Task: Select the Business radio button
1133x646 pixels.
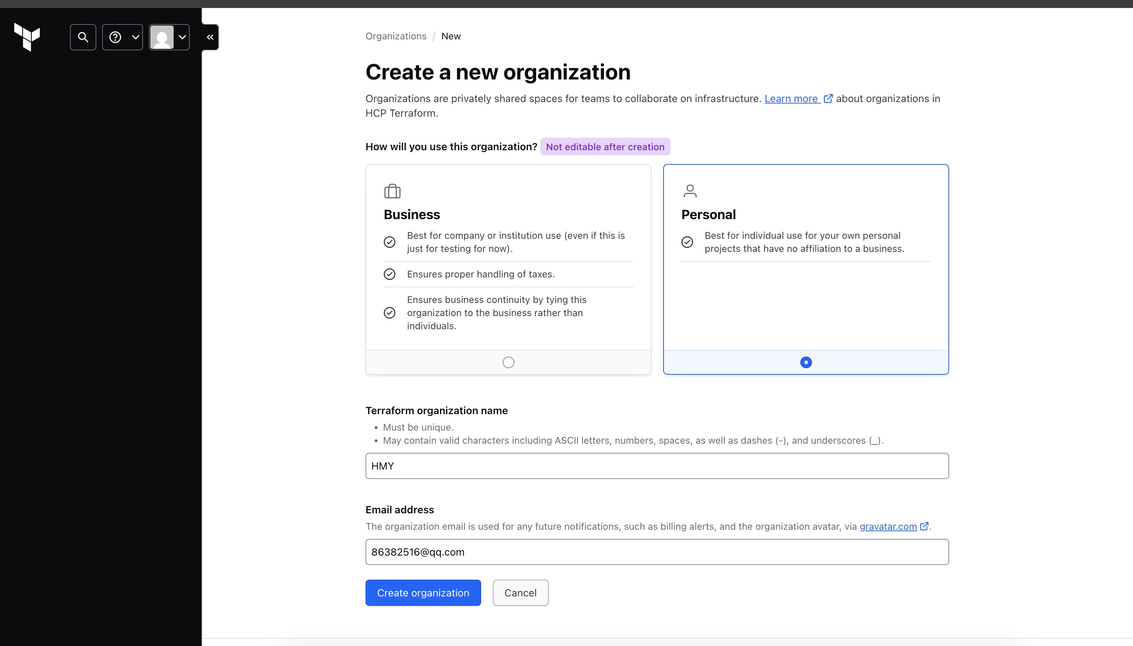Action: [x=509, y=362]
